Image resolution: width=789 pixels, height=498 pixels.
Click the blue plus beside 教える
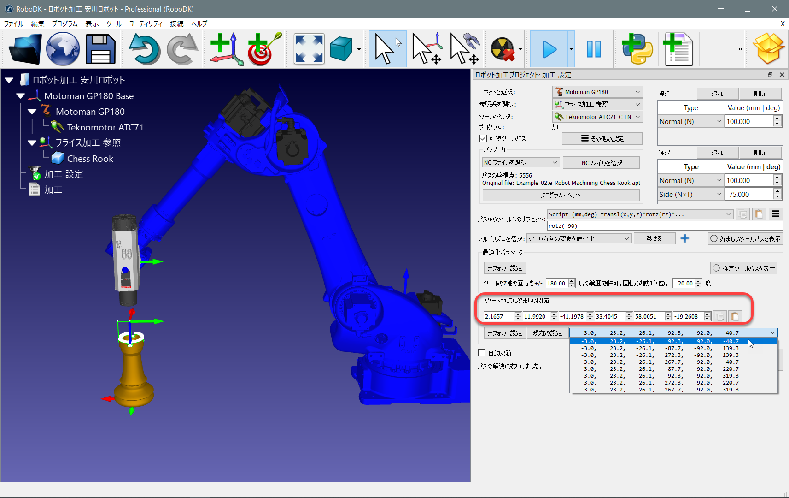[x=685, y=238]
